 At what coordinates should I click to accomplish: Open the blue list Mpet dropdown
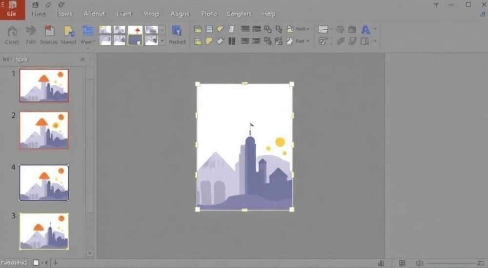pos(88,35)
